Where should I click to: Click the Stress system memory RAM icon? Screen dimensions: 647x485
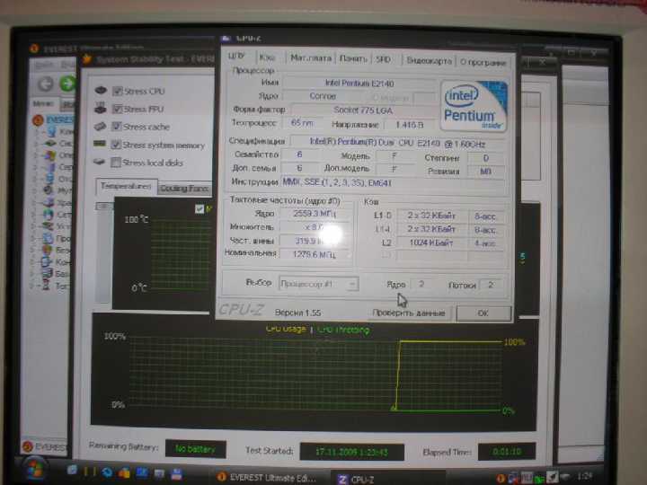point(100,144)
